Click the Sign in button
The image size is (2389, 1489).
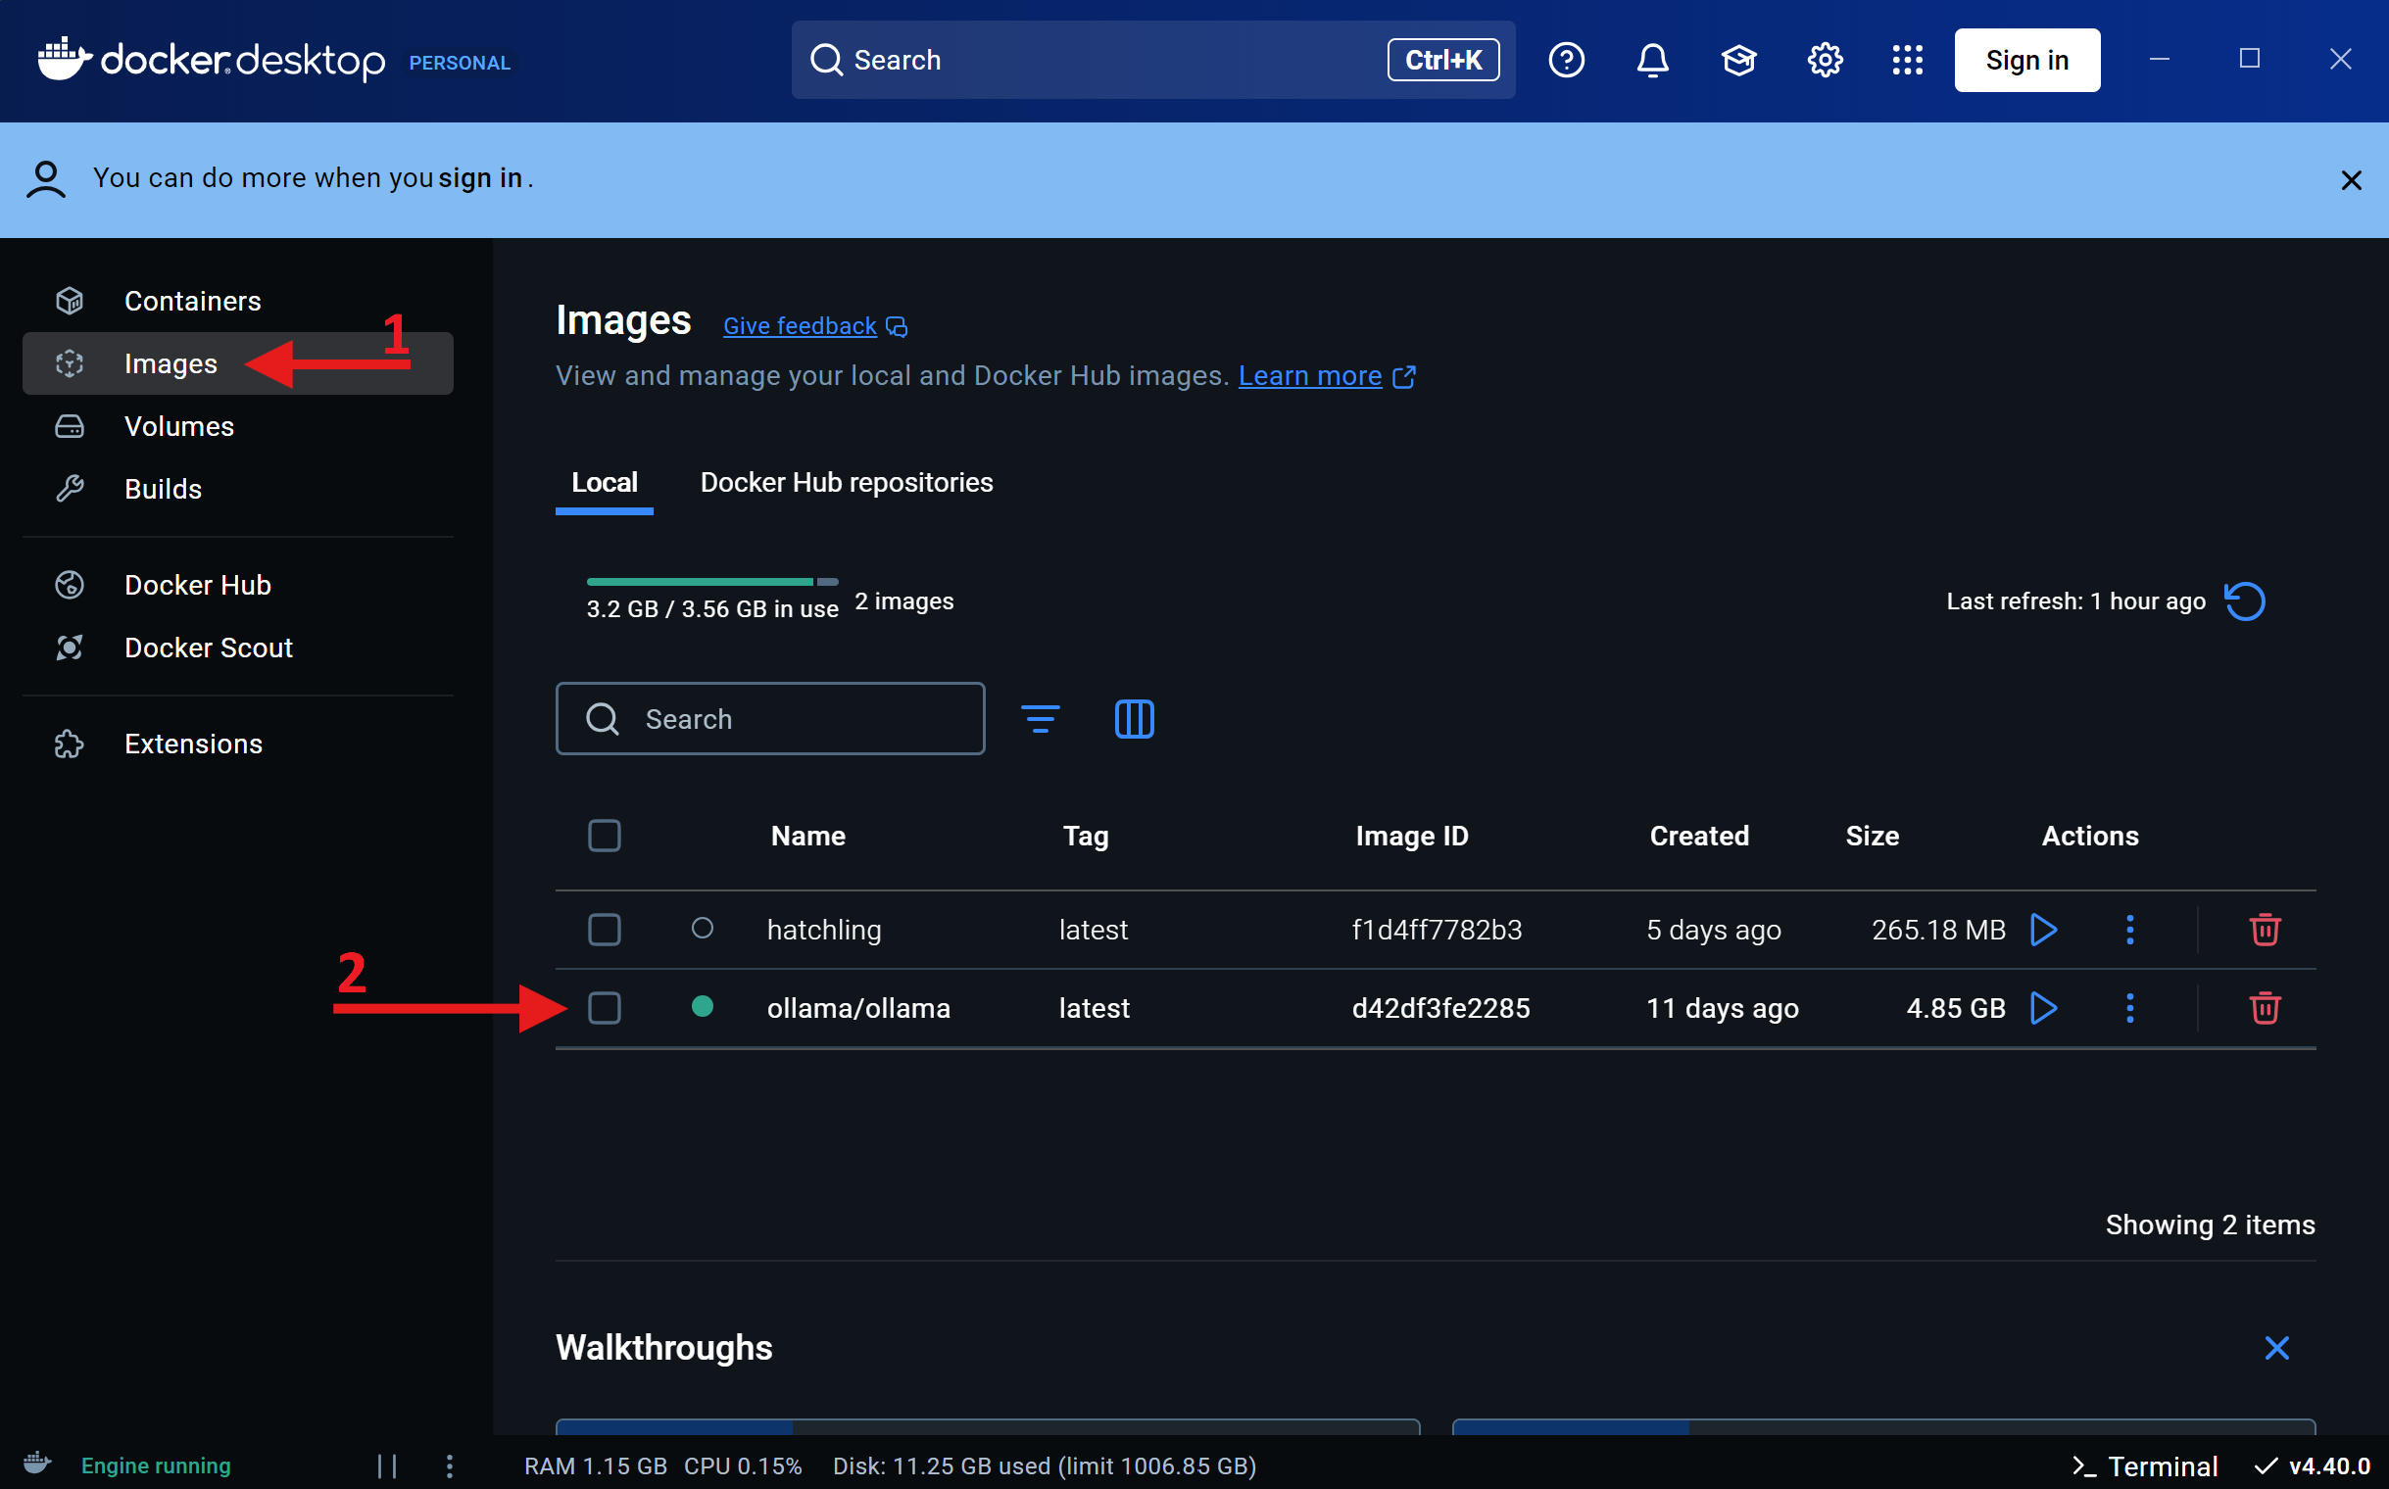pos(2026,60)
